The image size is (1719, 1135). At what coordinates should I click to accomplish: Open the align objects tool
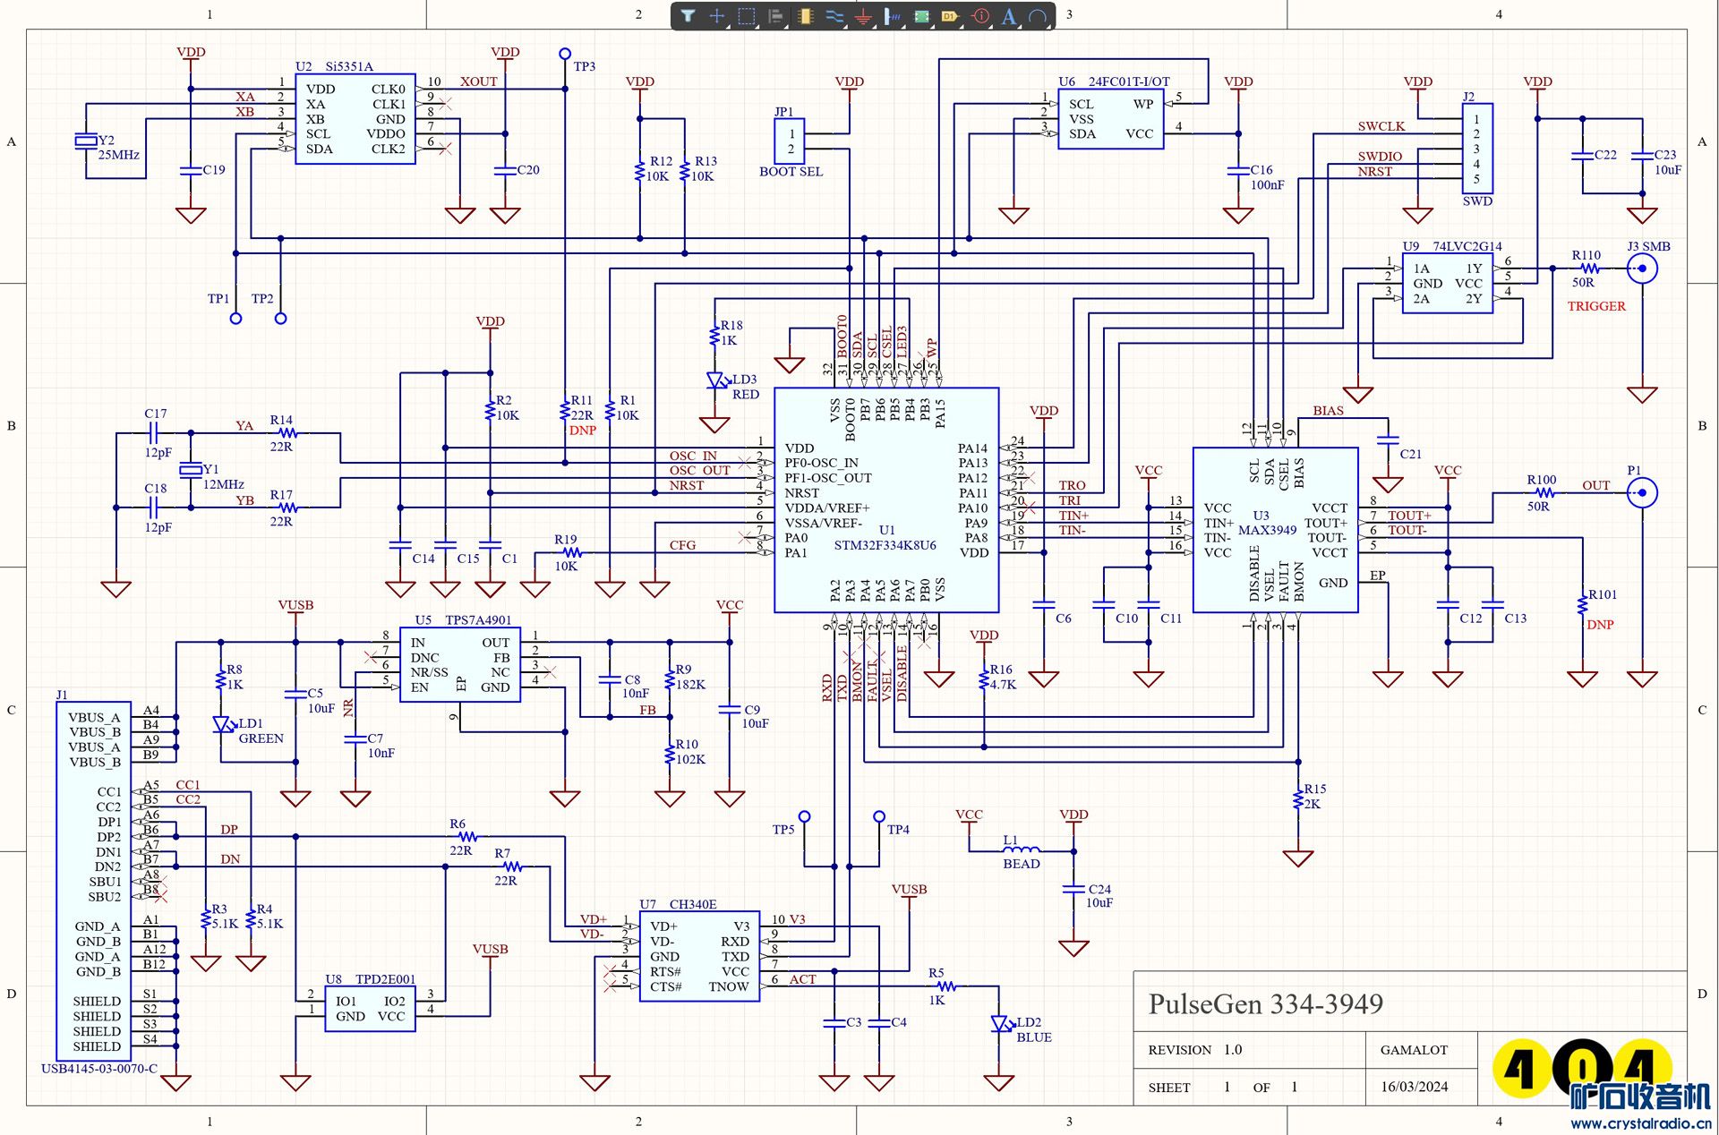point(775,16)
